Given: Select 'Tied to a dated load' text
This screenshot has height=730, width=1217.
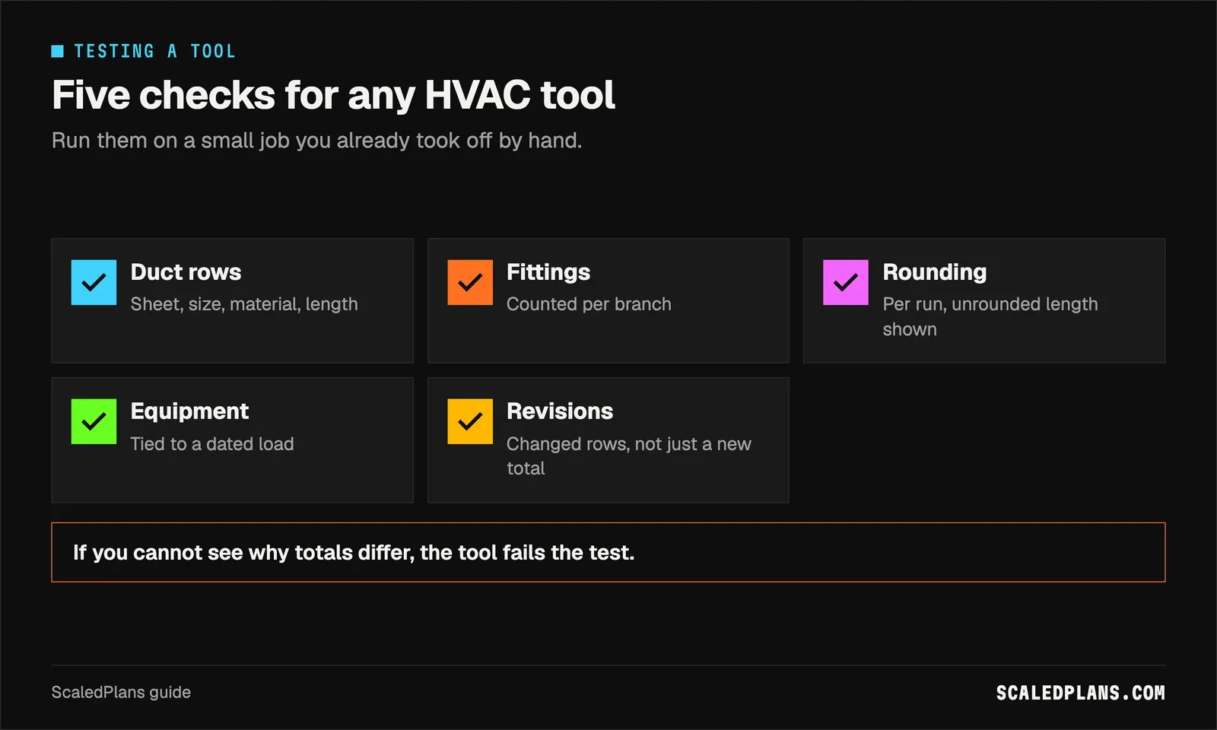Looking at the screenshot, I should 212,443.
